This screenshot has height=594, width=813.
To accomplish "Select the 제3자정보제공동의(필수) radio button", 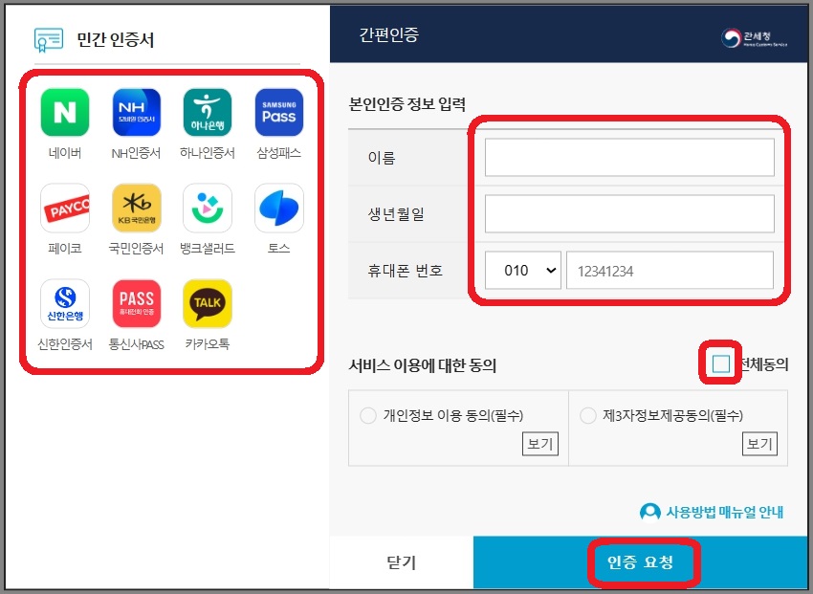I will [587, 413].
